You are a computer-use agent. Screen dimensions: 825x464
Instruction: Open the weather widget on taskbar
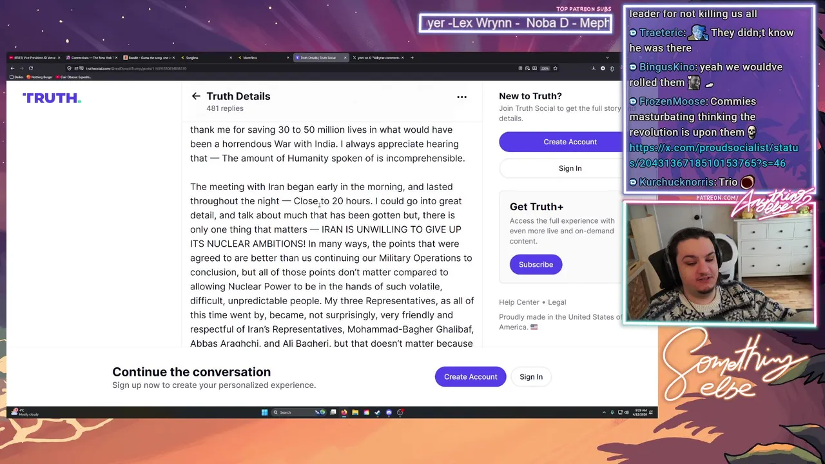(x=26, y=412)
